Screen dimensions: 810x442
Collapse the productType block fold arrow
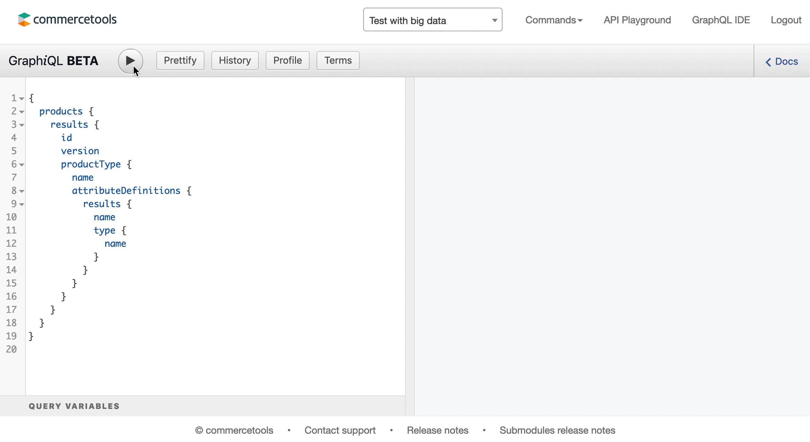pyautogui.click(x=22, y=165)
